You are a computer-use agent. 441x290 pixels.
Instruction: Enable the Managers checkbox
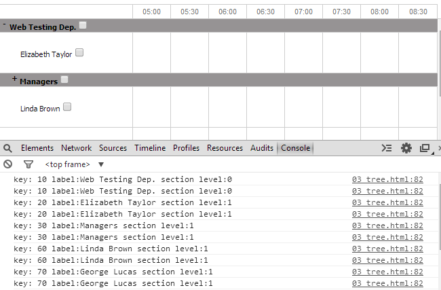(64, 79)
